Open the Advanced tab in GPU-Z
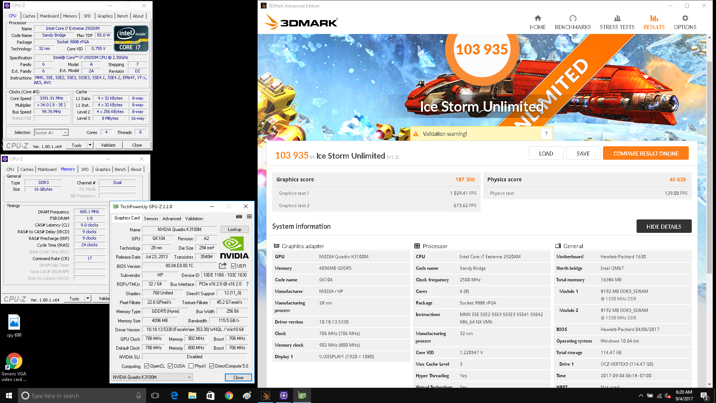 click(x=172, y=218)
